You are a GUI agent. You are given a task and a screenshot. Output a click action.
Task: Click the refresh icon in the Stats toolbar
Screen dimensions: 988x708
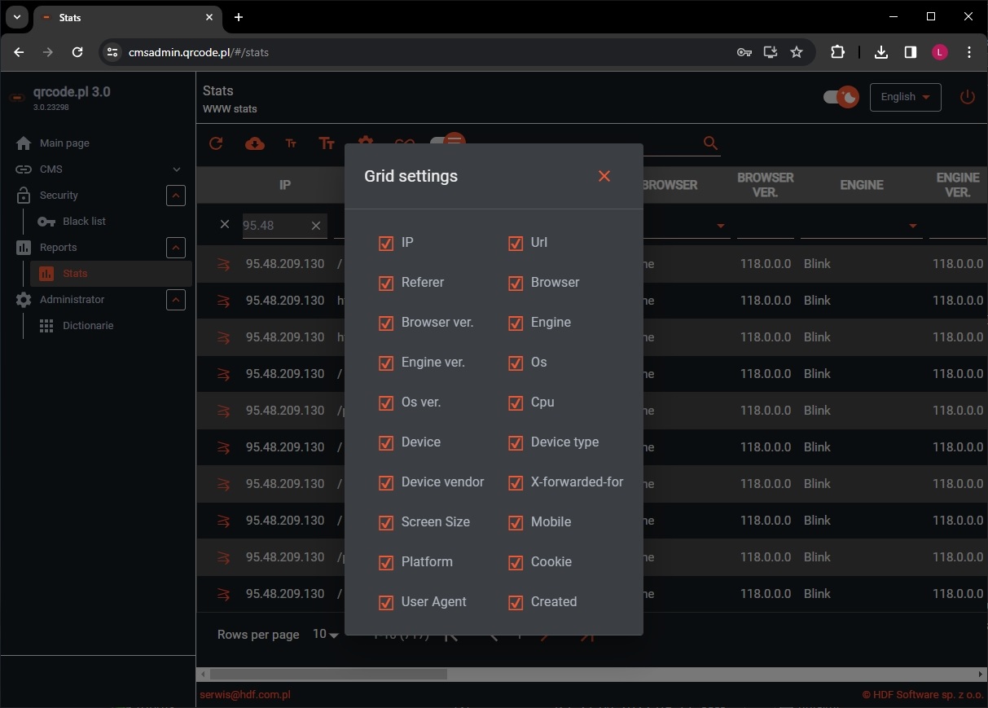tap(216, 143)
